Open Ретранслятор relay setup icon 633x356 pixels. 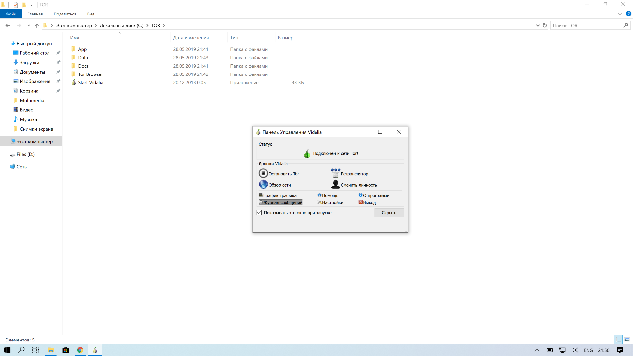click(335, 173)
